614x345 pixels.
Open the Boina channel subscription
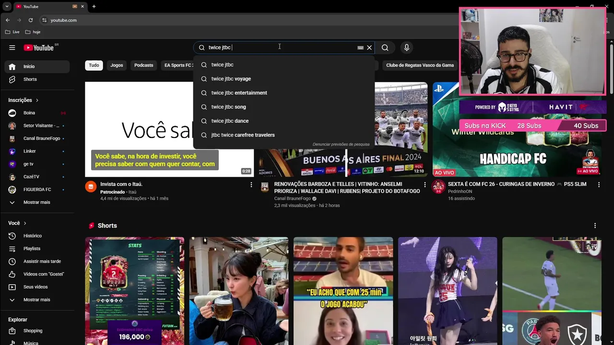coord(37,113)
